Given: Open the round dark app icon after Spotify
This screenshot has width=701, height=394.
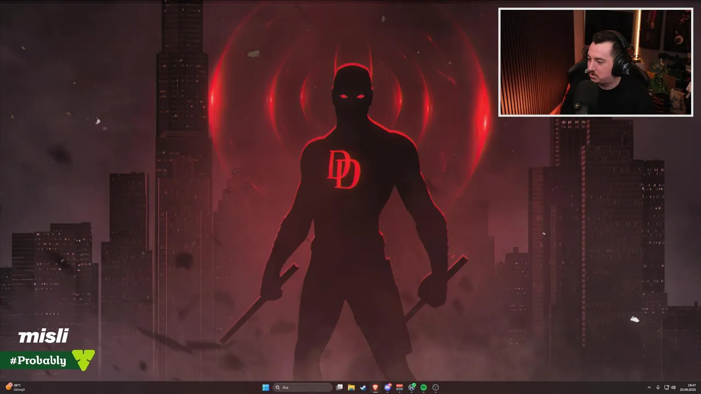Looking at the screenshot, I should click(435, 387).
